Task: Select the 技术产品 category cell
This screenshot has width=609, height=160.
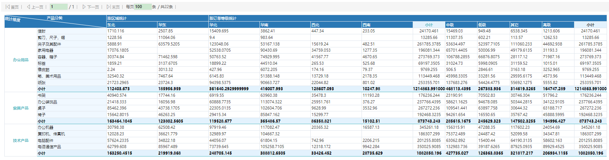Action: point(21,140)
